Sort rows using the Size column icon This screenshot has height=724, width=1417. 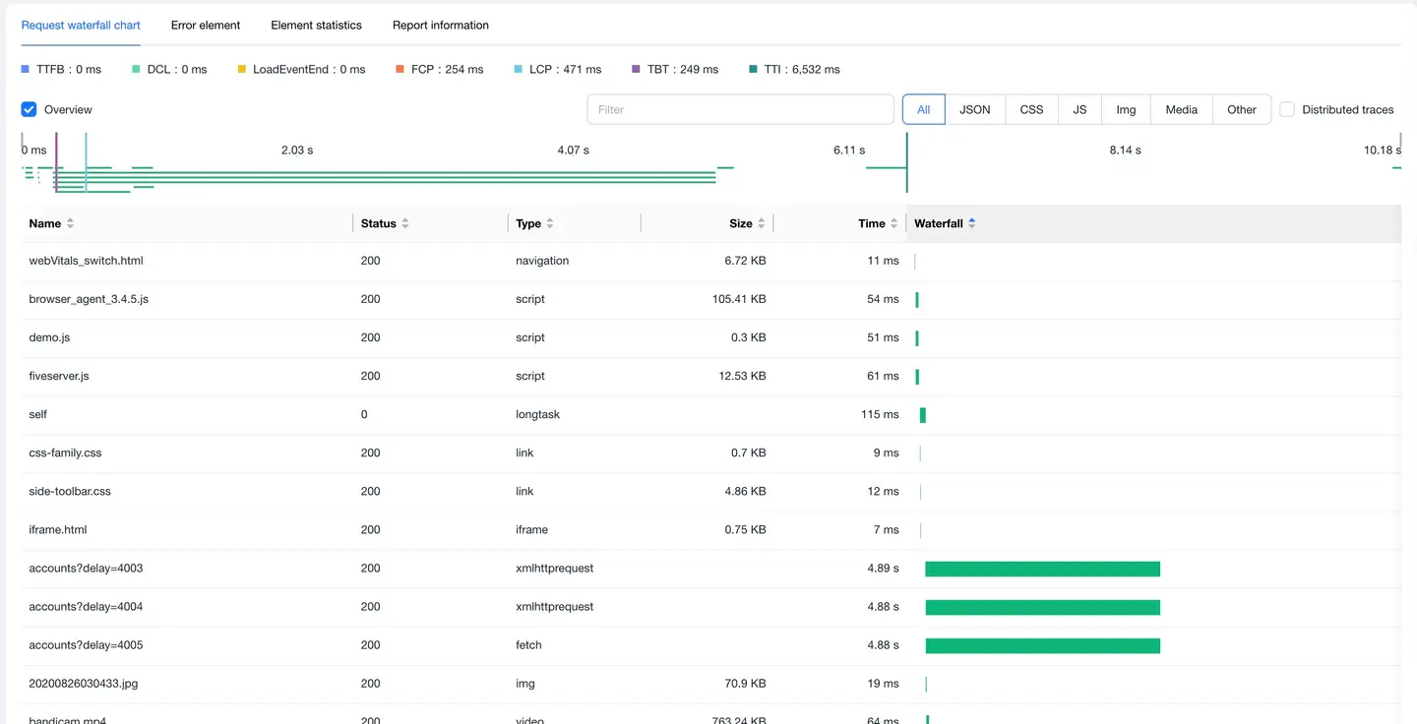762,224
